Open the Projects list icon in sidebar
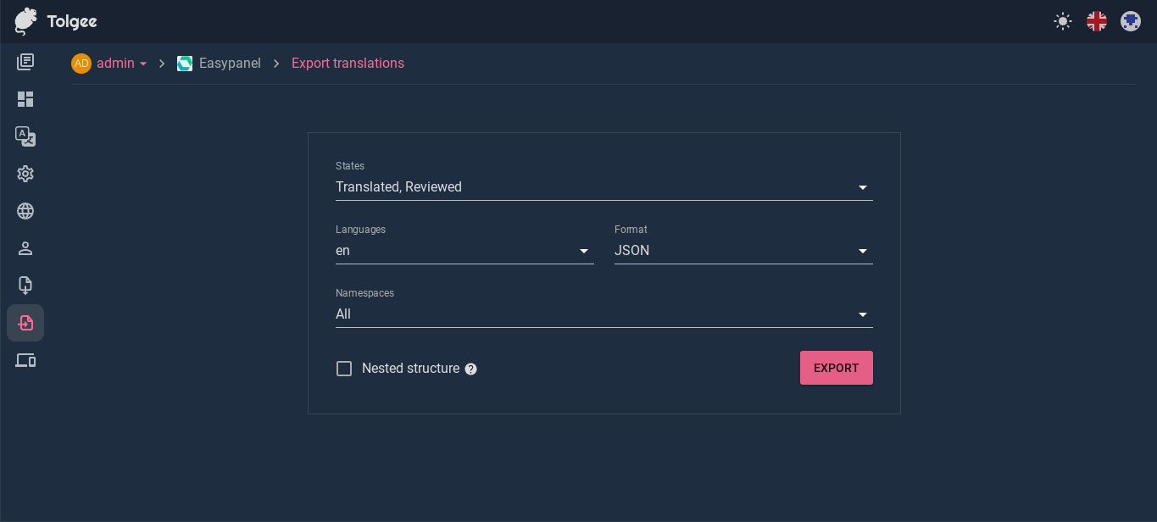 [x=25, y=61]
